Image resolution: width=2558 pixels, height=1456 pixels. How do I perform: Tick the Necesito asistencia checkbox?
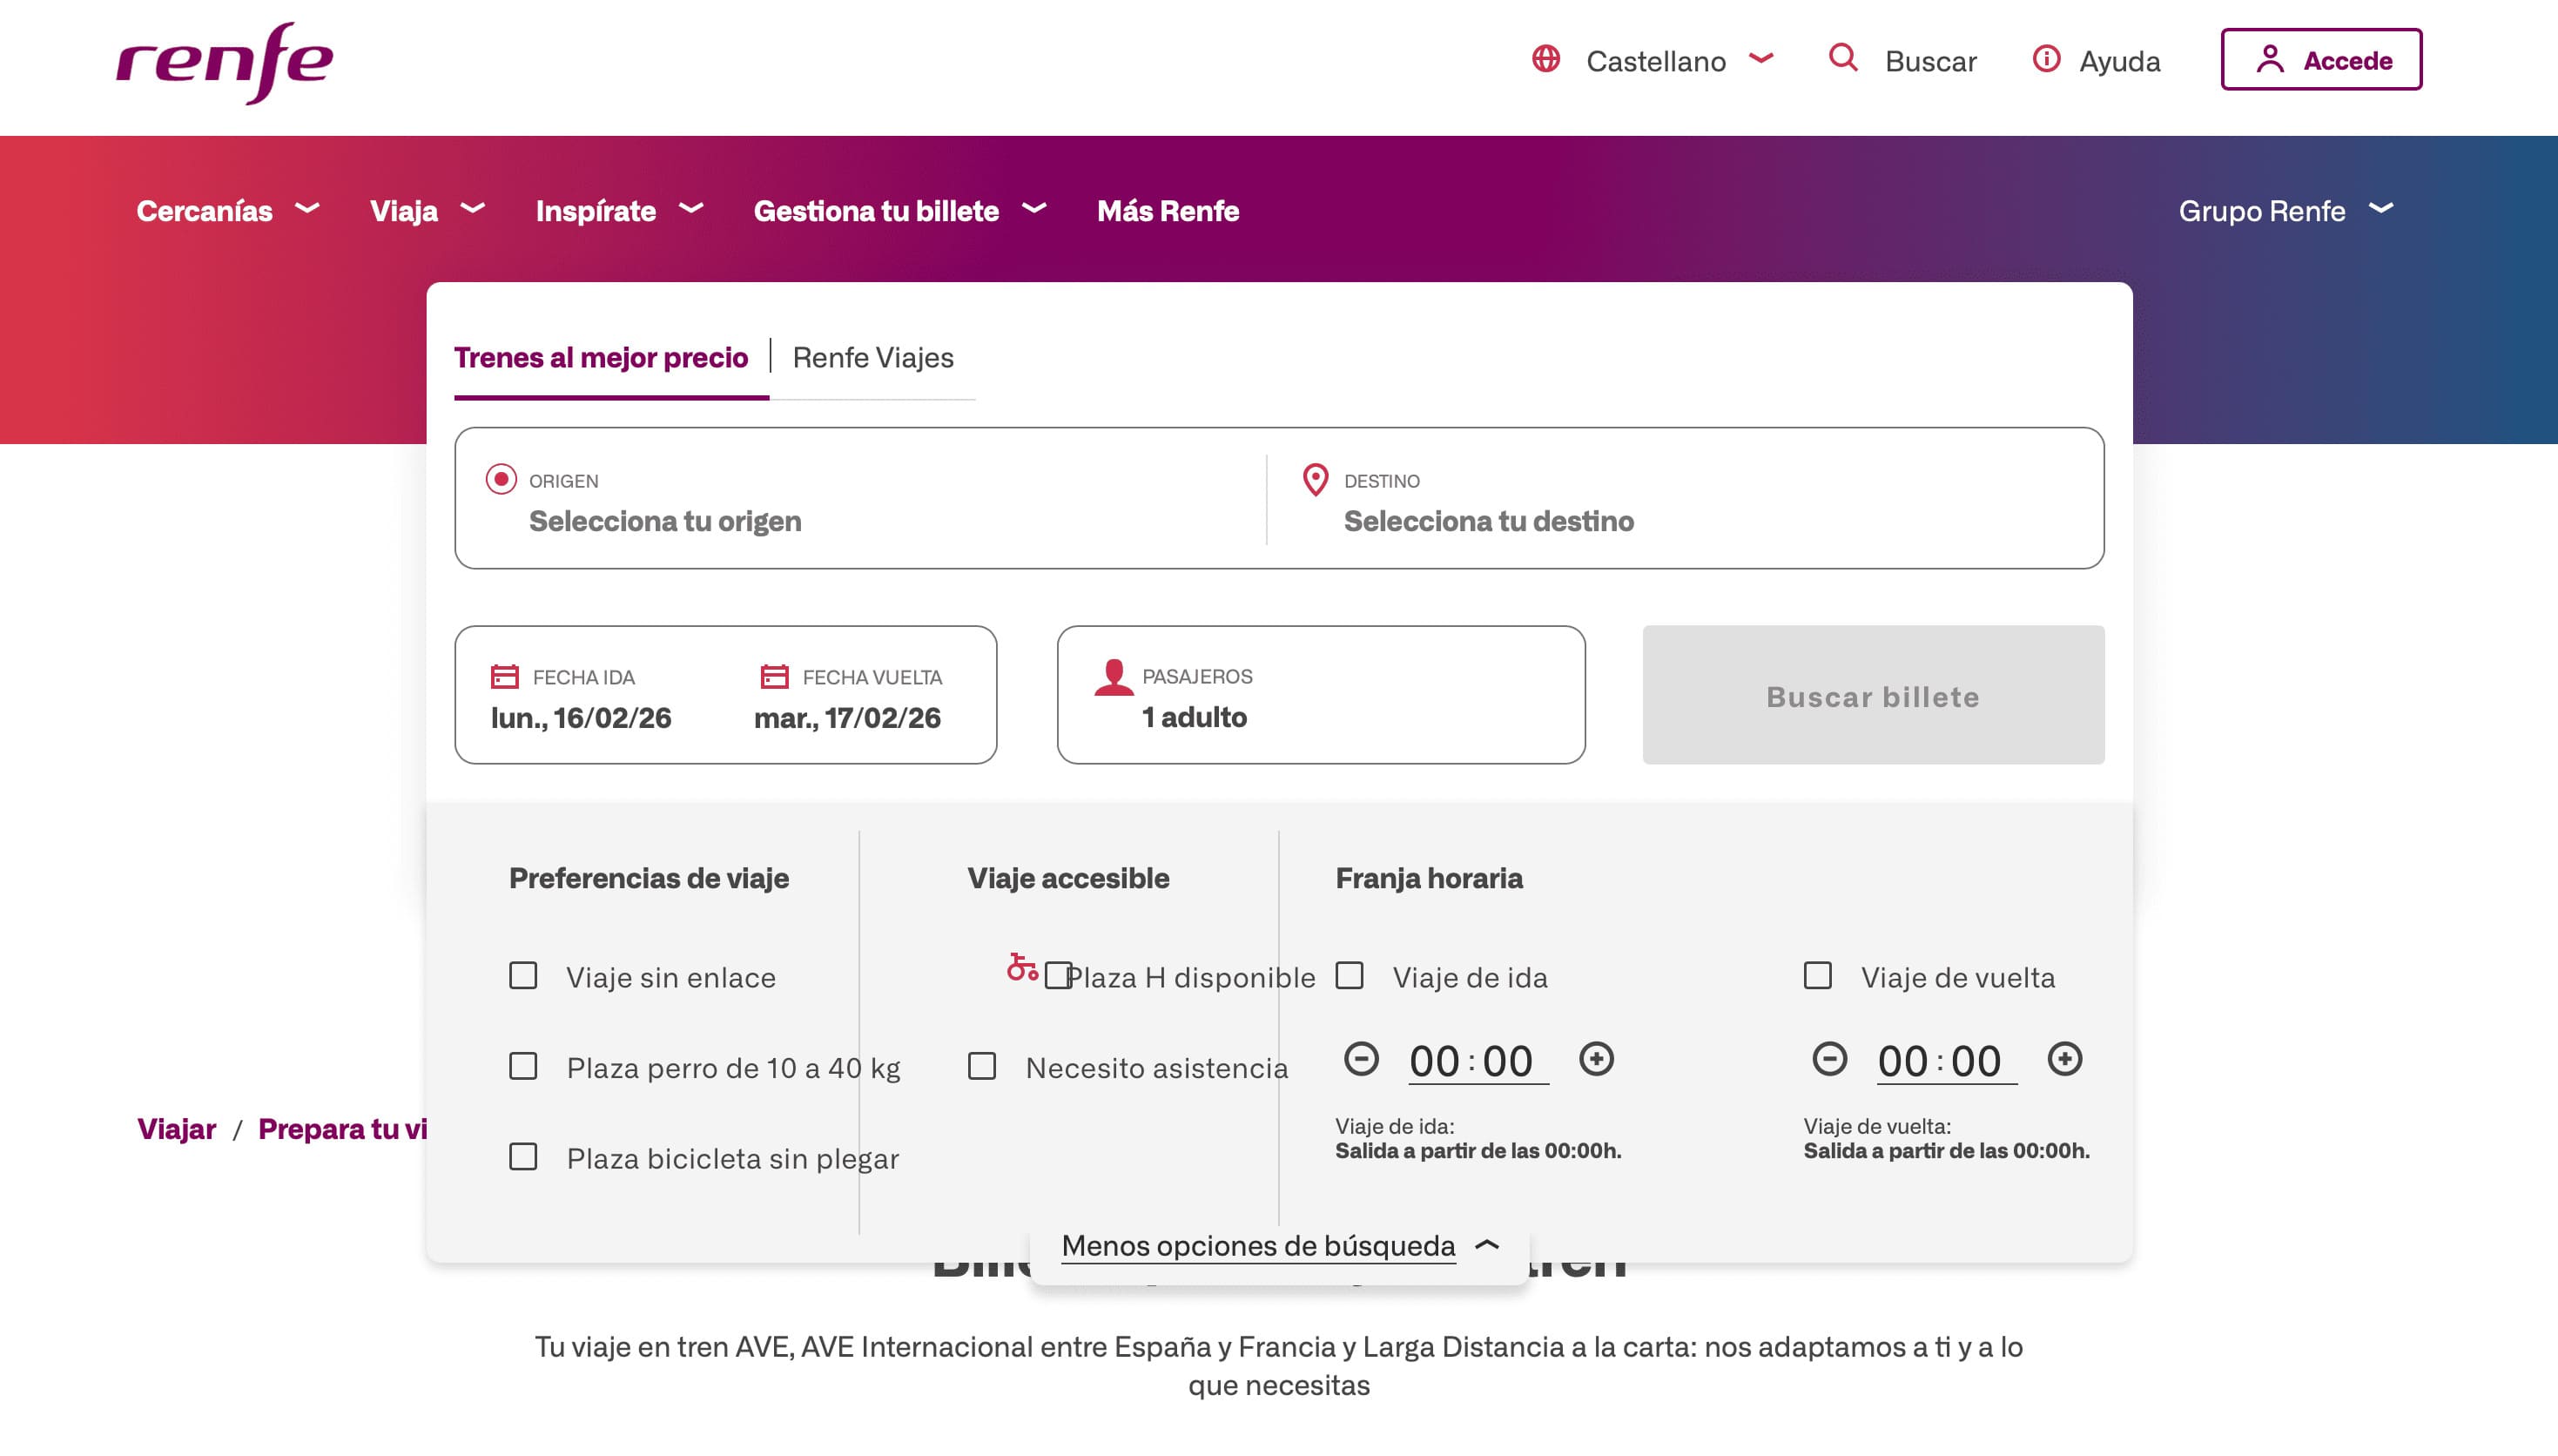click(x=981, y=1066)
